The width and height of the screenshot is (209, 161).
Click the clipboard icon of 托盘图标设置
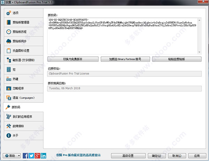coord(9,51)
